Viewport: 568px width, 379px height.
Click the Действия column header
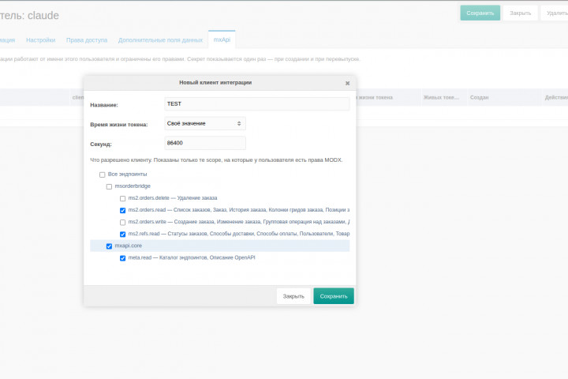pyautogui.click(x=556, y=98)
